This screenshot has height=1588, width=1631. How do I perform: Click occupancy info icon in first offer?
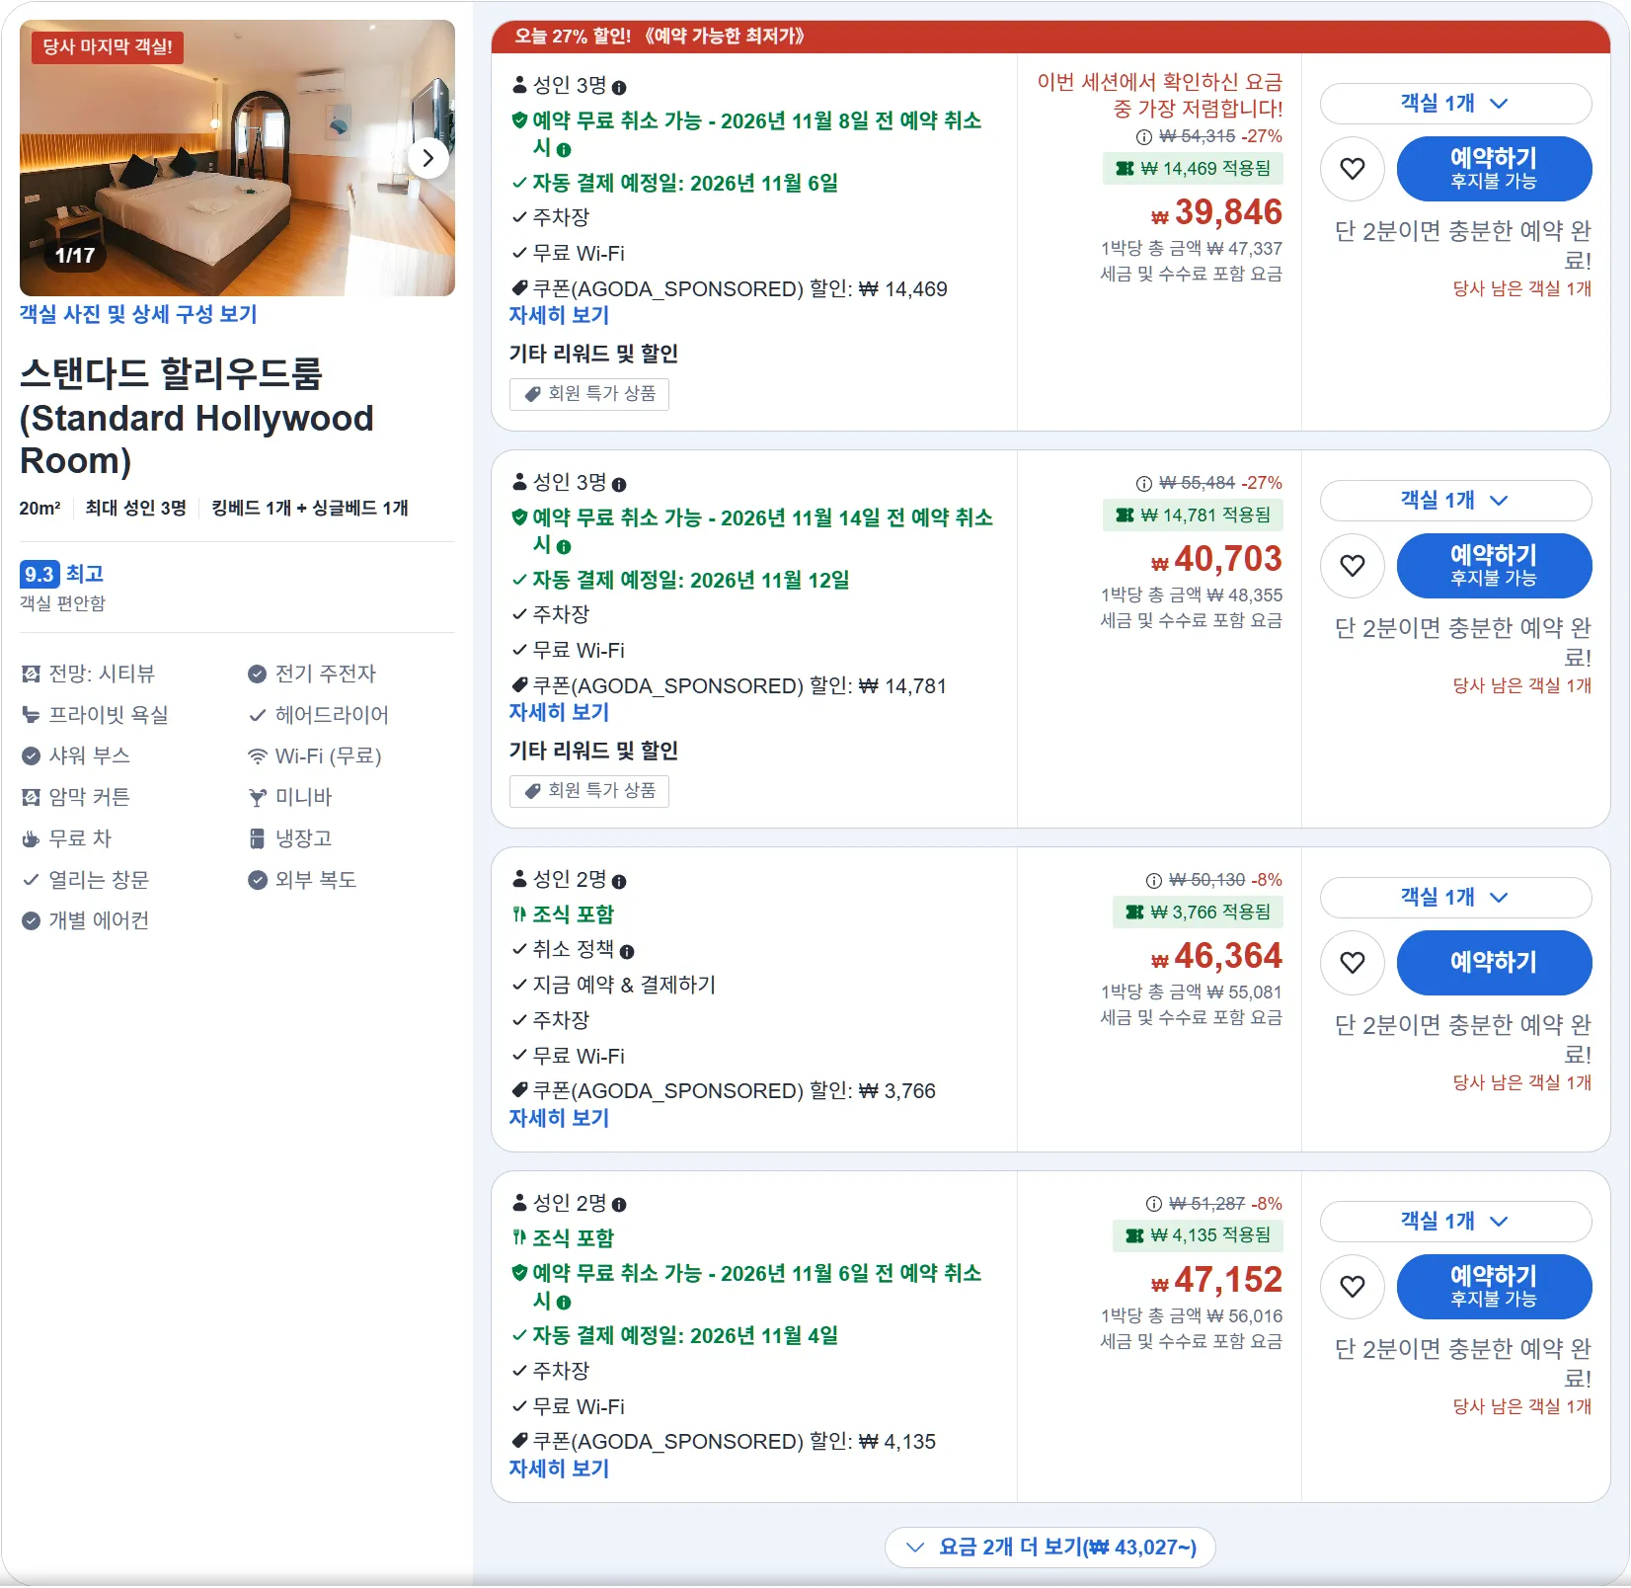pos(619,88)
